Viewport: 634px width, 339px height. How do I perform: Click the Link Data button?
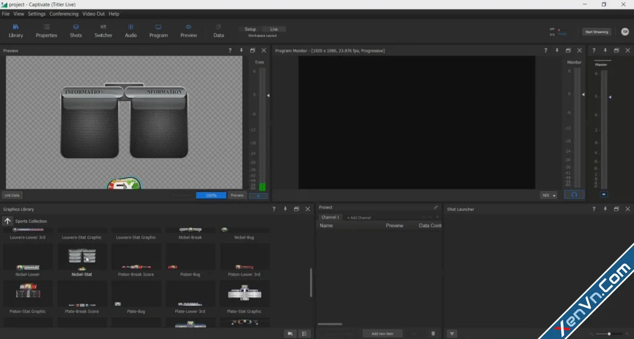[x=12, y=195]
